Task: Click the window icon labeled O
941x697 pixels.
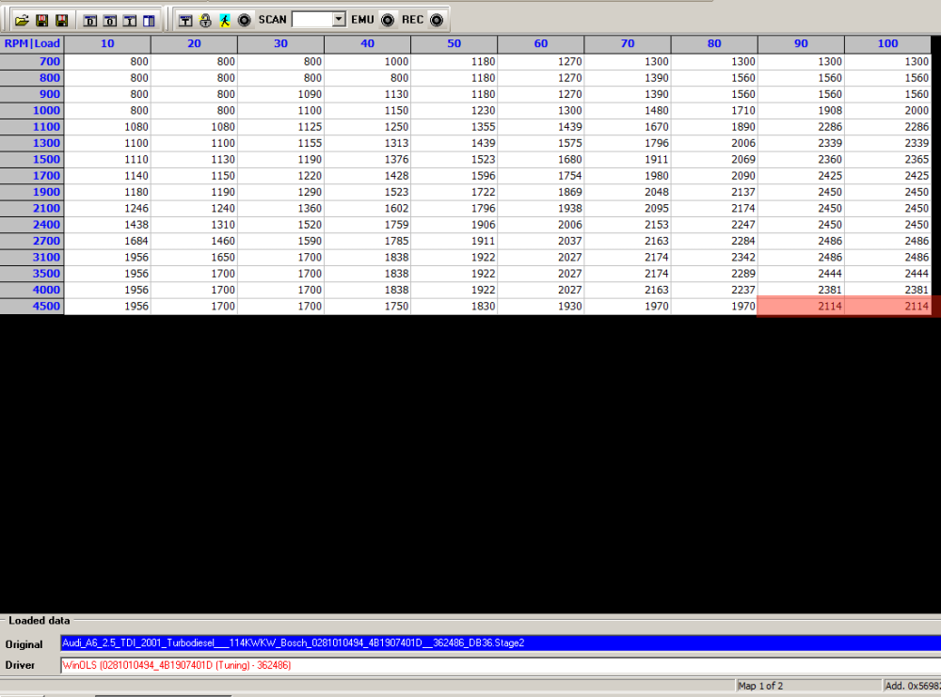Action: tap(110, 21)
